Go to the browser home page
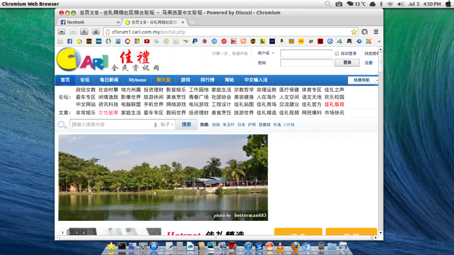 coord(96,32)
